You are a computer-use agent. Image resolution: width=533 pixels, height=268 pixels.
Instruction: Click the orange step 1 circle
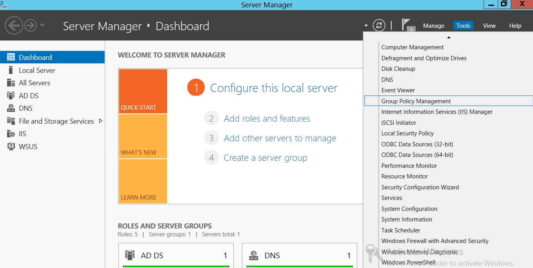click(196, 87)
